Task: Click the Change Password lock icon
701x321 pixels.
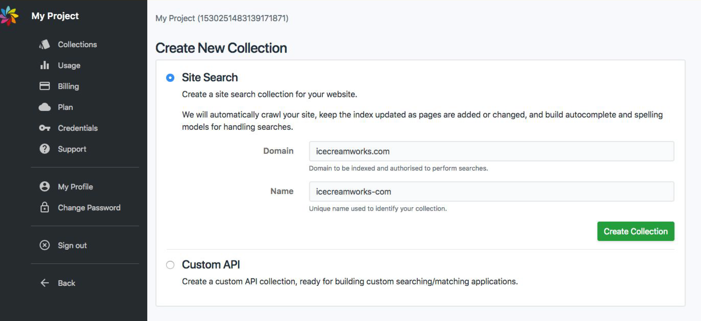Action: pyautogui.click(x=44, y=207)
